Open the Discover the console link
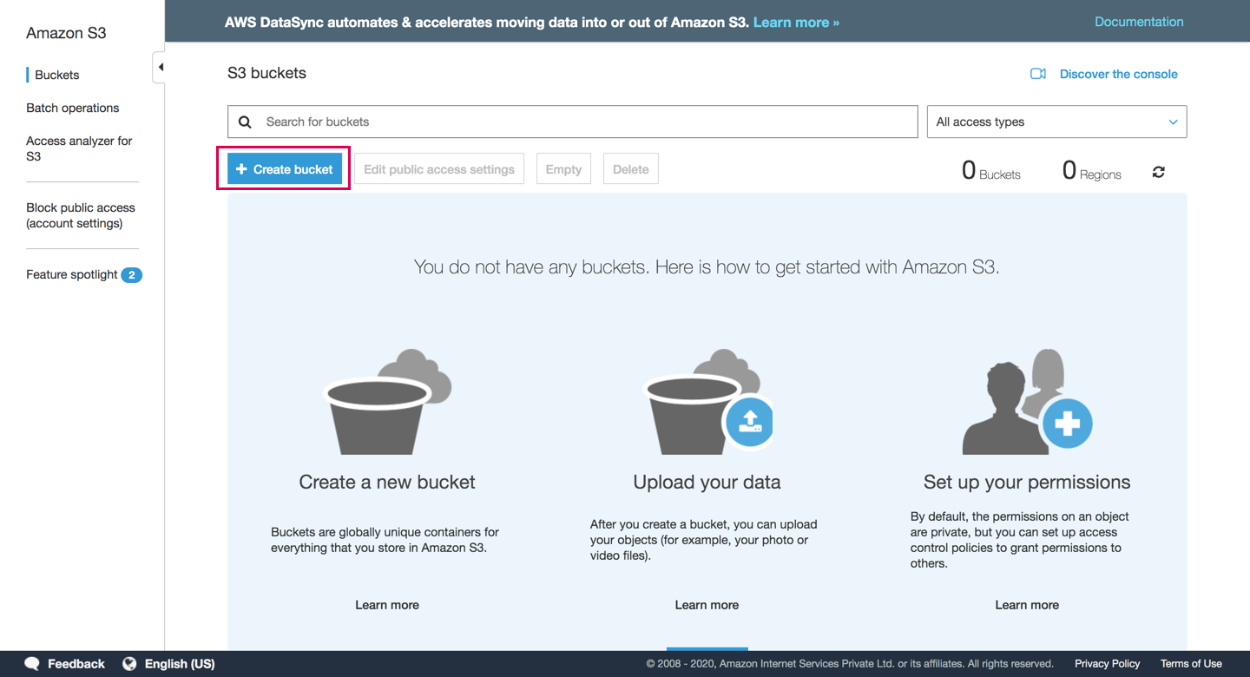The image size is (1250, 677). point(1118,74)
